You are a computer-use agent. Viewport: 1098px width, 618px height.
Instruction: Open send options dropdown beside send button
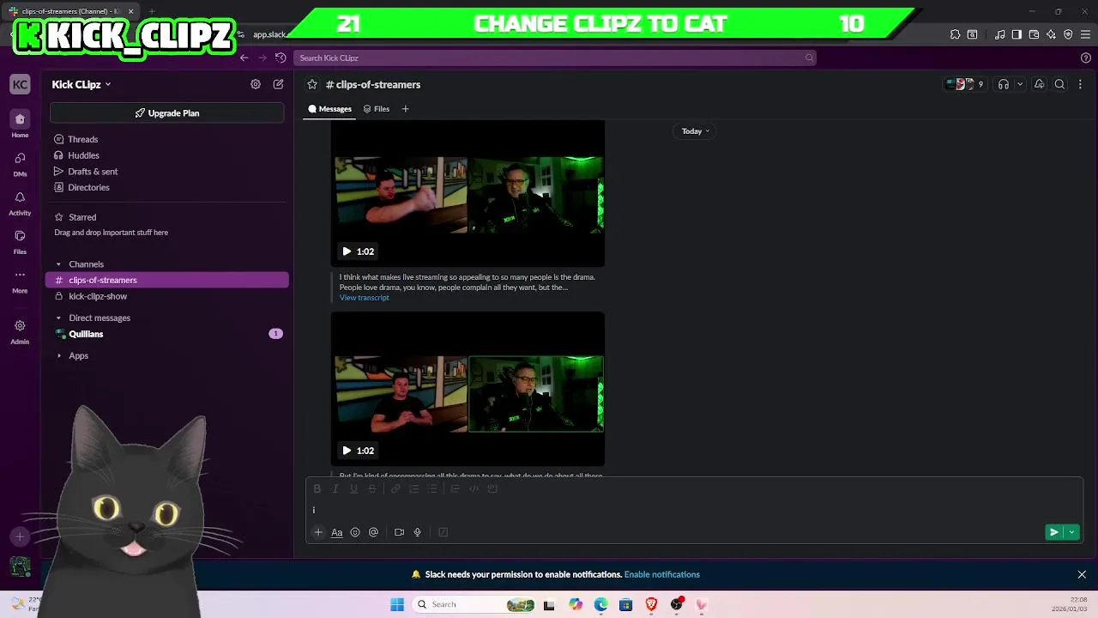[x=1071, y=532]
